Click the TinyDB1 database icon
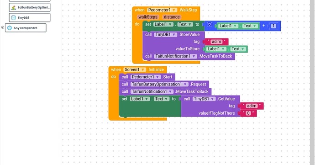This screenshot has height=165, width=315. [x=13, y=18]
